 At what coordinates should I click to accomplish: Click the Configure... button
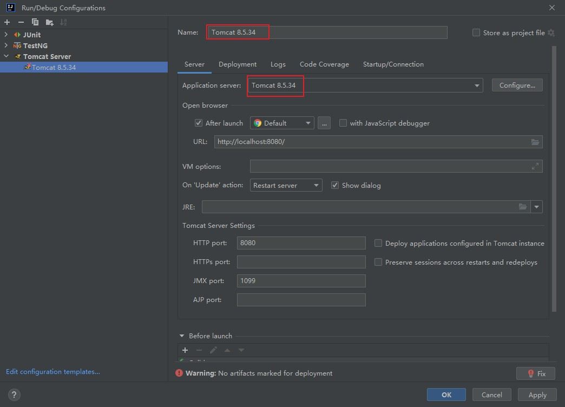pos(517,86)
